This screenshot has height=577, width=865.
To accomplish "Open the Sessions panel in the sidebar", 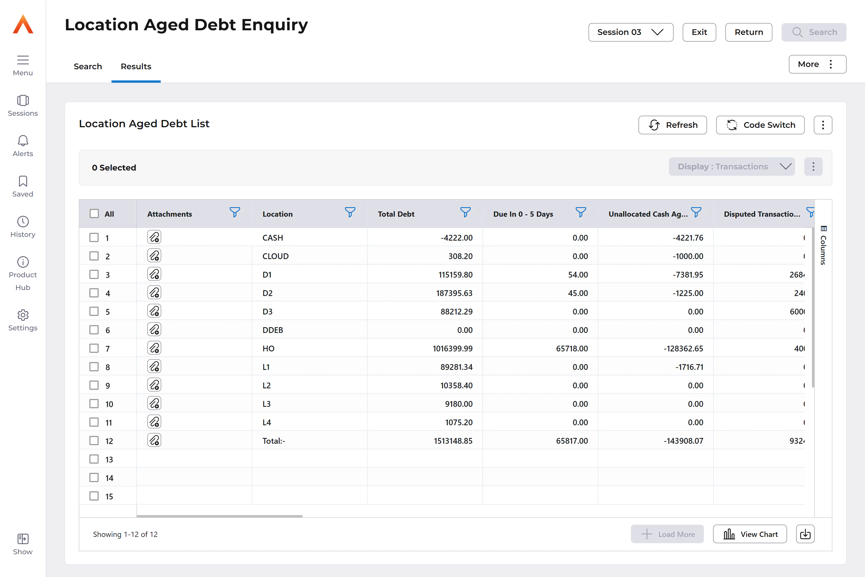I will coord(22,106).
